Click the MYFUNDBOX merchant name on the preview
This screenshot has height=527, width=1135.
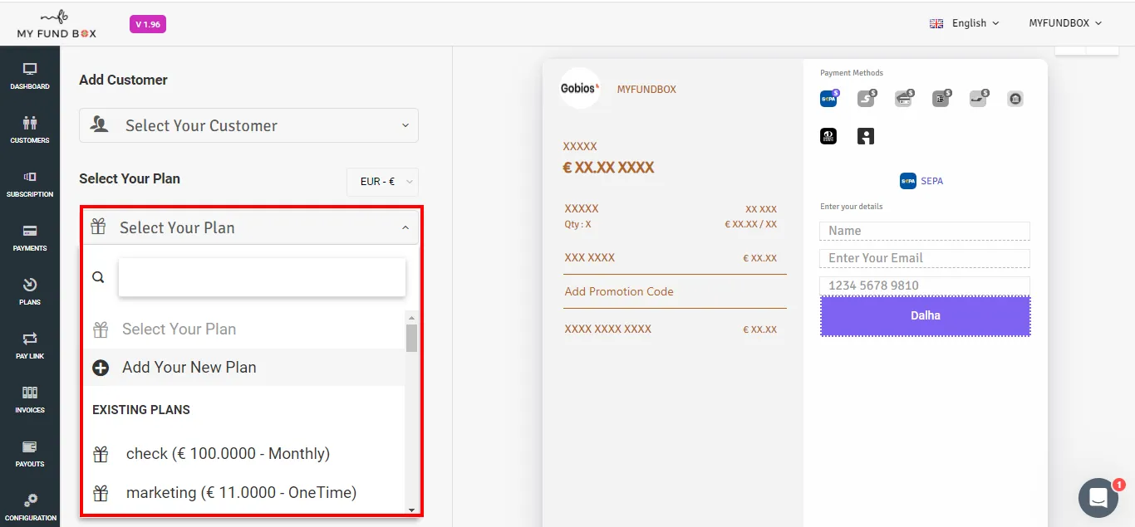646,89
